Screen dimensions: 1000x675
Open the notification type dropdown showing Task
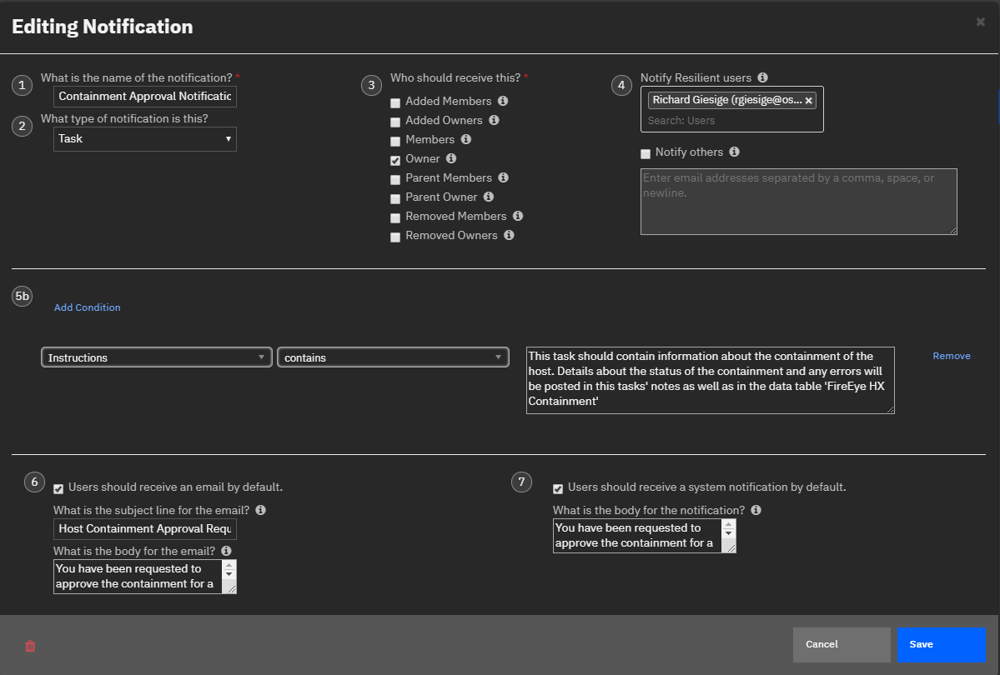(x=144, y=139)
